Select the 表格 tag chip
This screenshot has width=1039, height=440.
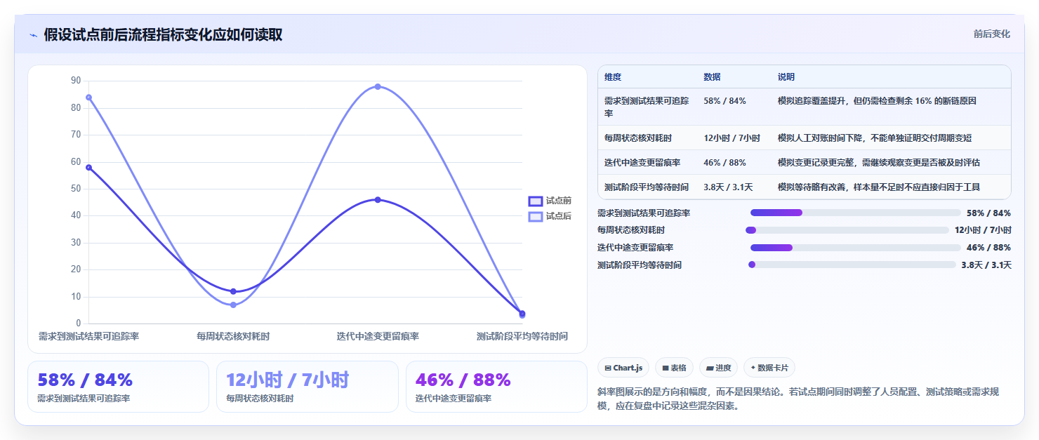tap(674, 368)
